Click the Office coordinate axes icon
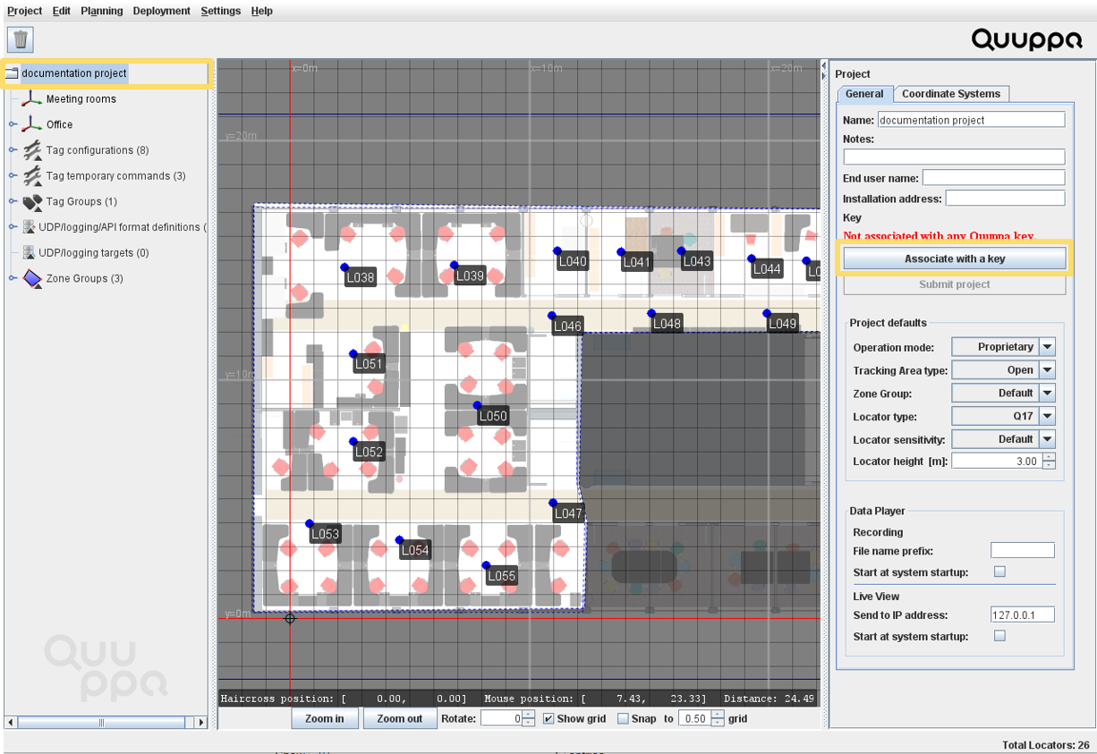Image resolution: width=1097 pixels, height=754 pixels. 32,124
